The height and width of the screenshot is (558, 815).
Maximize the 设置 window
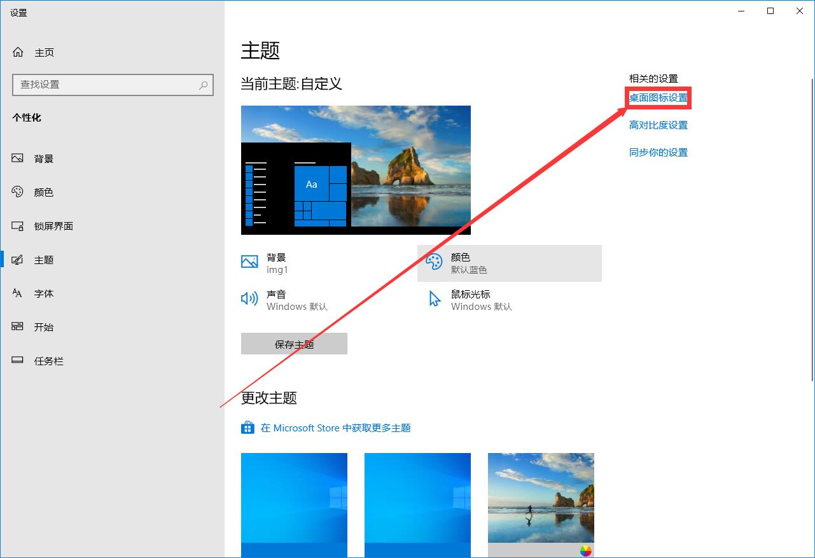[770, 11]
